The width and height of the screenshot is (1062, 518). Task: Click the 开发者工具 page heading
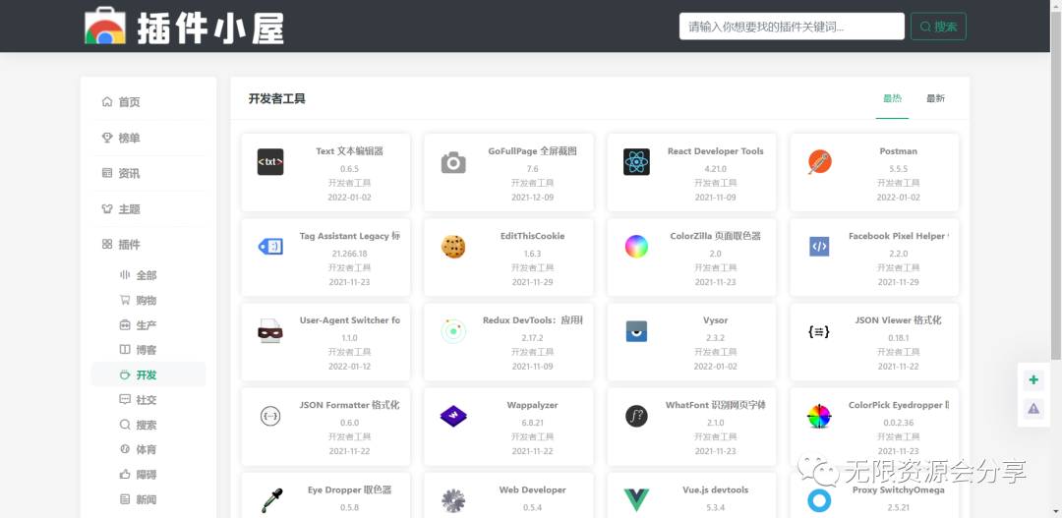277,99
